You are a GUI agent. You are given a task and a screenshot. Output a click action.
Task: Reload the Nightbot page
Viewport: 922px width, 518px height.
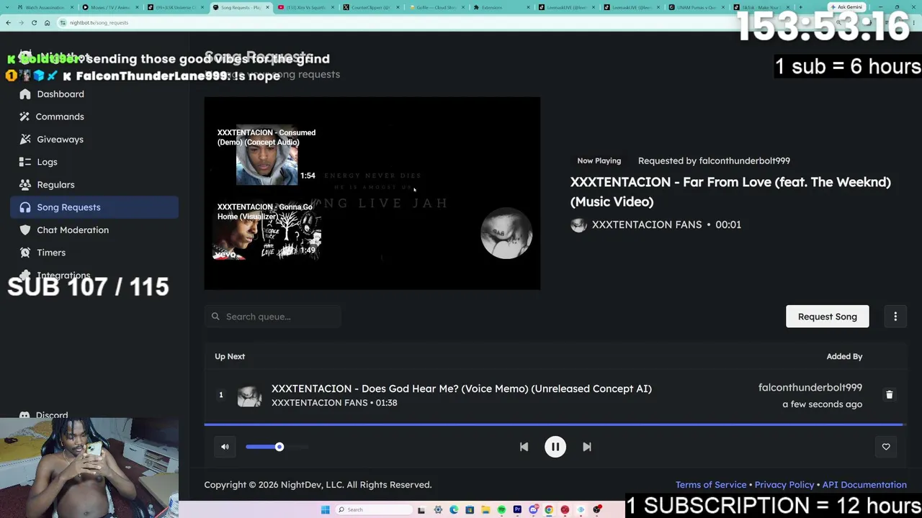pyautogui.click(x=34, y=22)
